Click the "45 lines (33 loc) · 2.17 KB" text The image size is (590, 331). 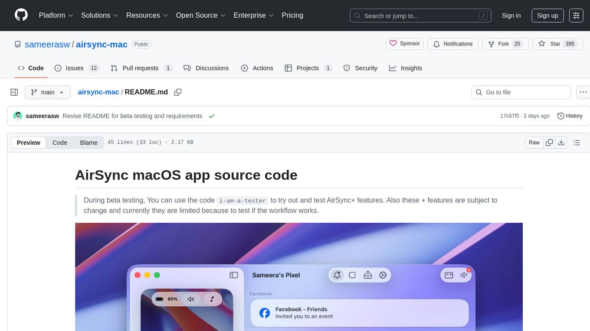[x=150, y=143]
